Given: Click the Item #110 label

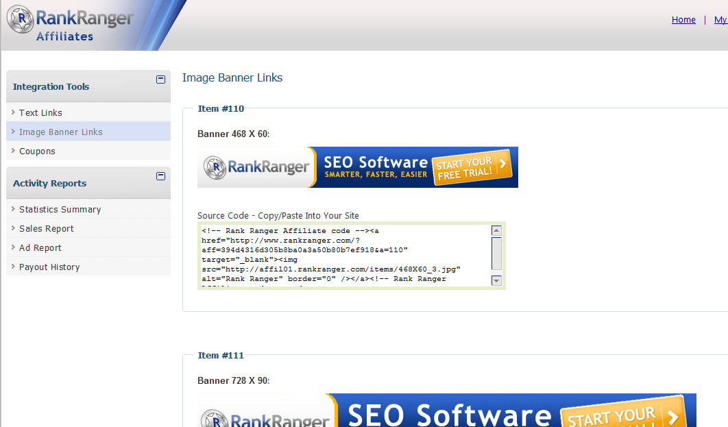Looking at the screenshot, I should [x=221, y=108].
